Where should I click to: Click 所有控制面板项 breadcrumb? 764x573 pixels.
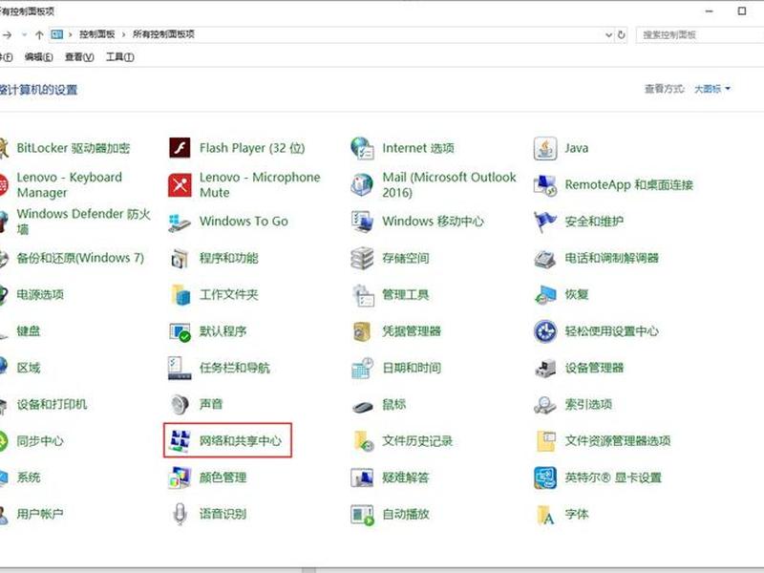[x=163, y=34]
